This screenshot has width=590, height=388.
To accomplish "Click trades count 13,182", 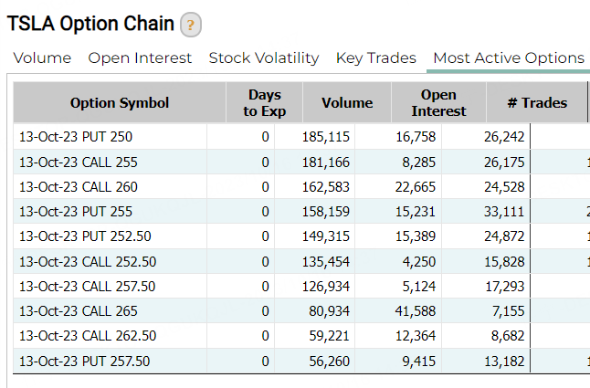I will tap(504, 361).
